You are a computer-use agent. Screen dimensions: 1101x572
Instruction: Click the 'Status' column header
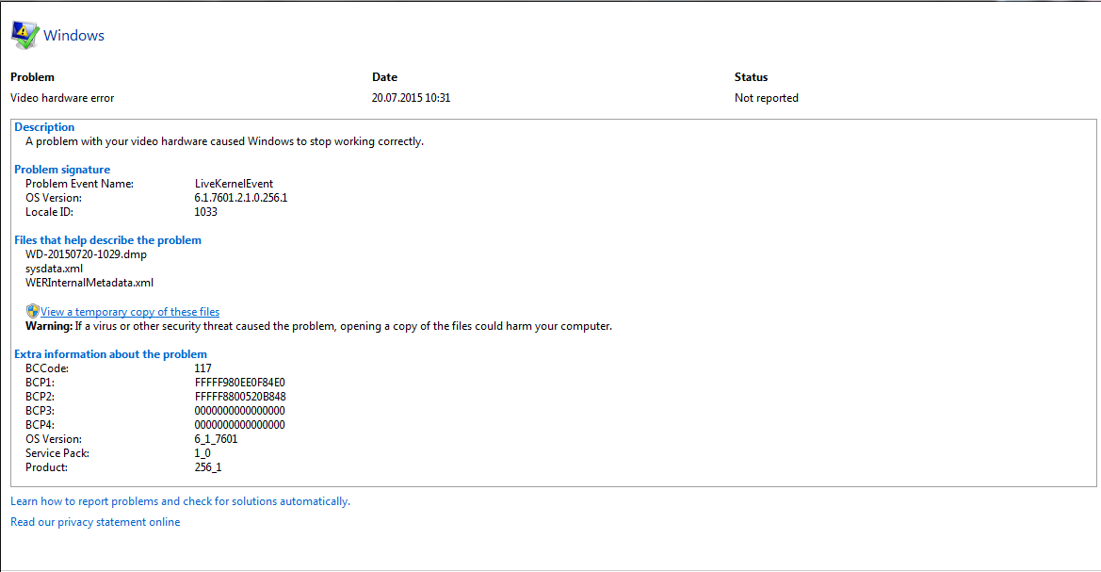click(752, 77)
